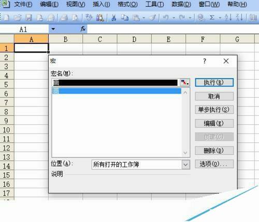The image size is (259, 222).
Task: Open the Name Box dropdown arrow
Action: [x=53, y=29]
